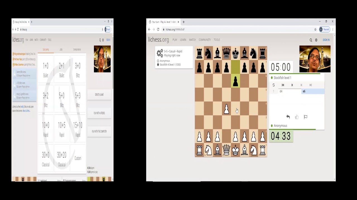Close the 'Your turn - Play A.I.' tab
The height and width of the screenshot is (200, 357).
pyautogui.click(x=179, y=22)
